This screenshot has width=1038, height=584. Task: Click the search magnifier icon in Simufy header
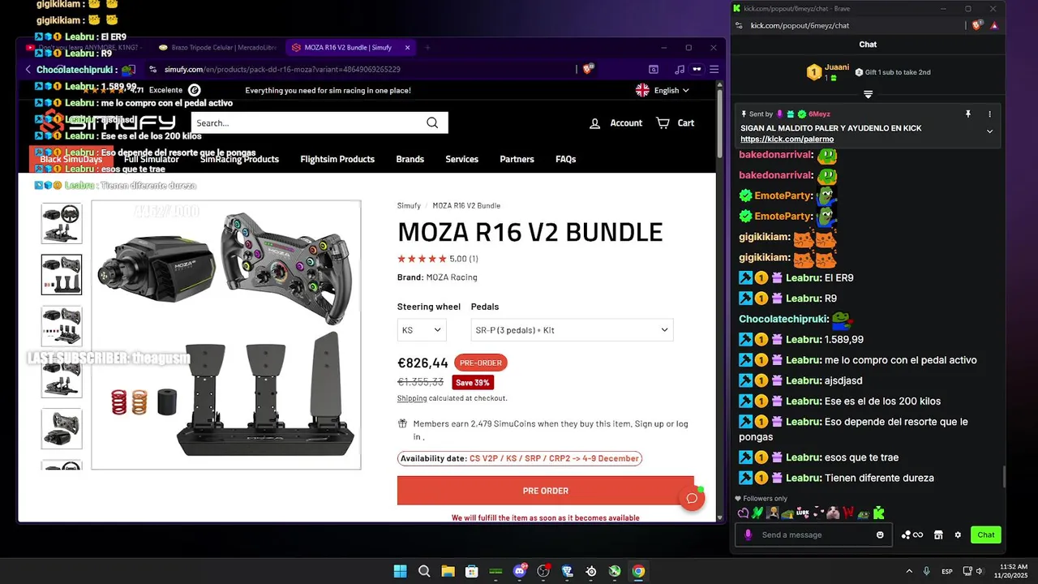(x=432, y=123)
